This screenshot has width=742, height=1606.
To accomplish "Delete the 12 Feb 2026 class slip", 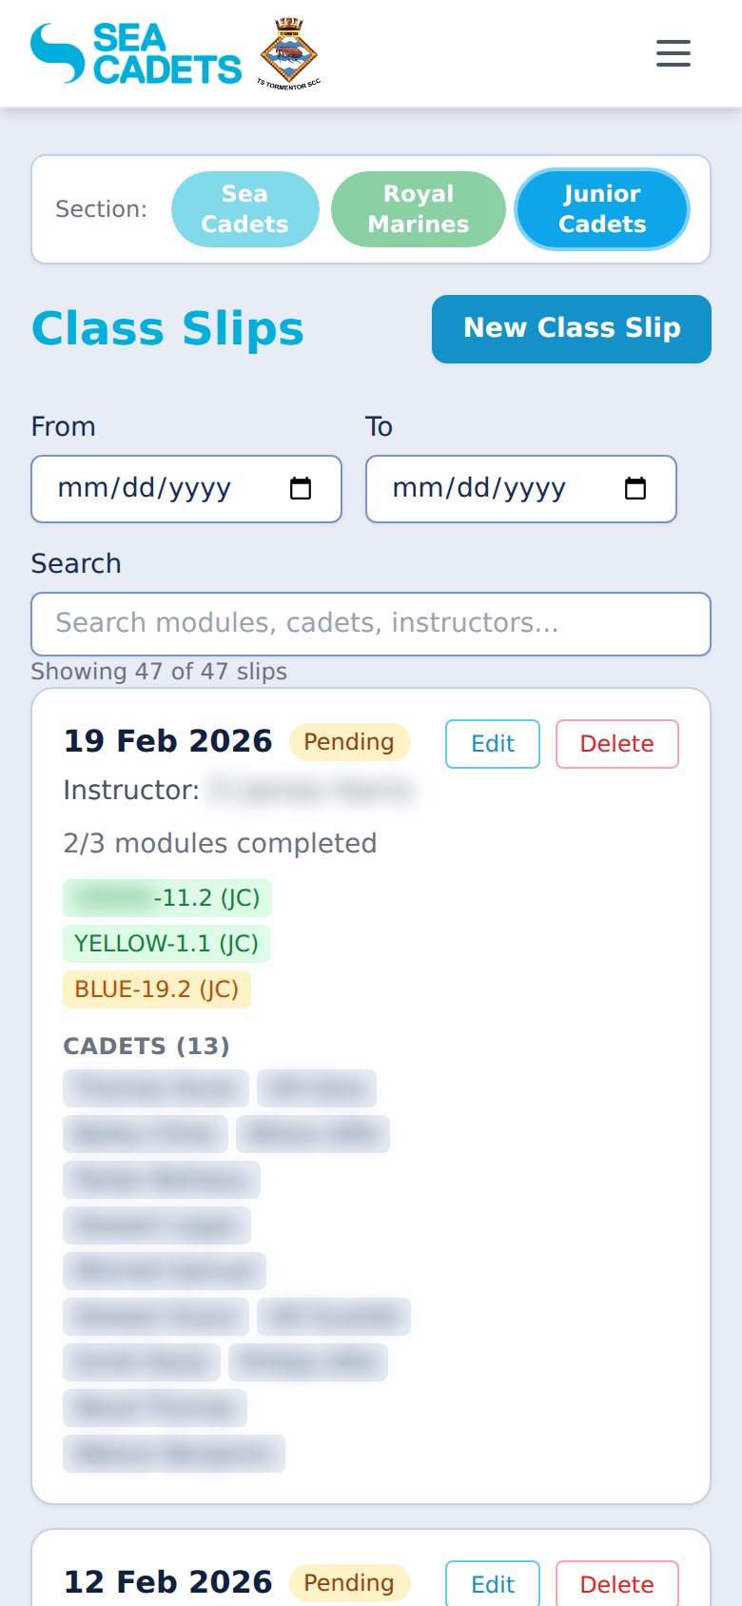I will pos(616,1583).
